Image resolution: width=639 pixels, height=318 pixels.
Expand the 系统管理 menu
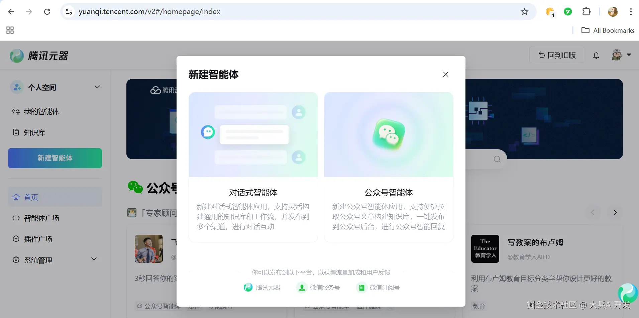point(55,260)
